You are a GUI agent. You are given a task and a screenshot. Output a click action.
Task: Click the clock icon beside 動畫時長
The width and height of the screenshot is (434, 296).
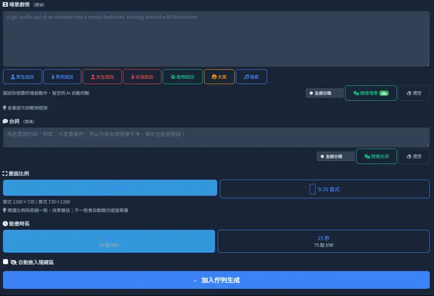(x=5, y=223)
